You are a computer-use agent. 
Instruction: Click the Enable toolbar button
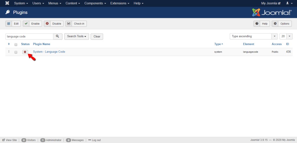point(32,24)
